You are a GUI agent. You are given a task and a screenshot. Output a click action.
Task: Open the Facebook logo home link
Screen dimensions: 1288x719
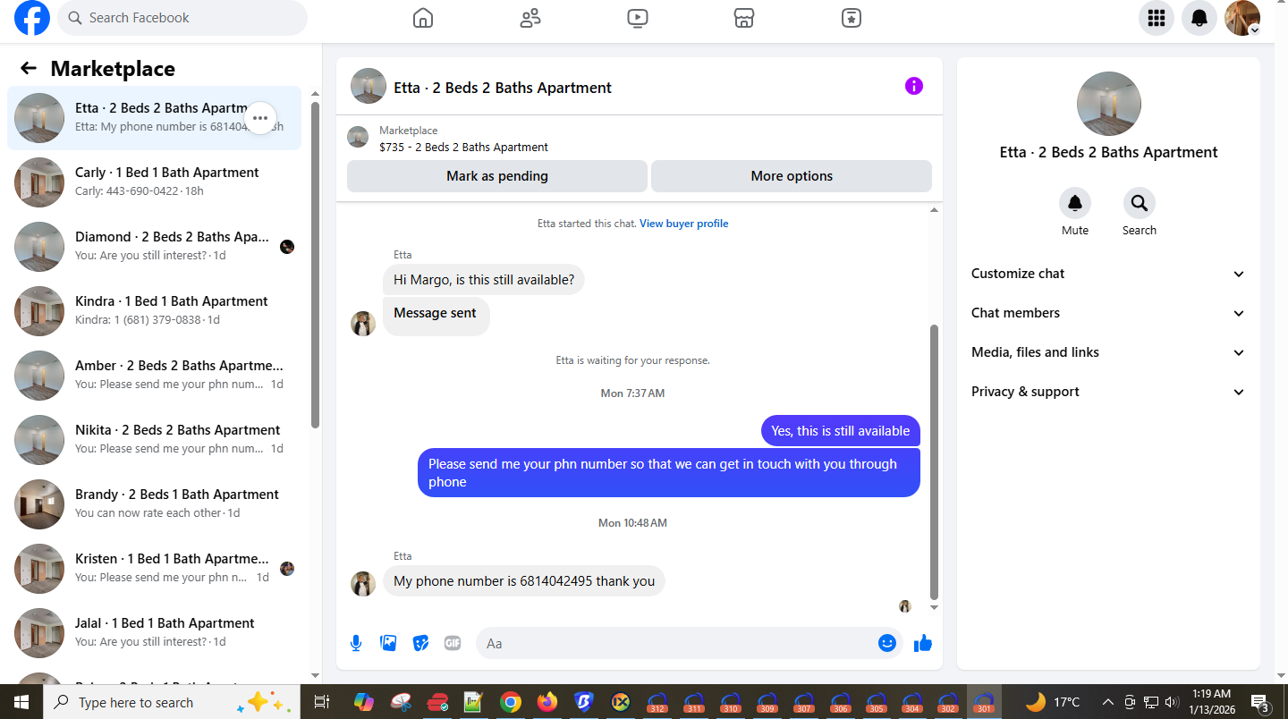(x=32, y=18)
